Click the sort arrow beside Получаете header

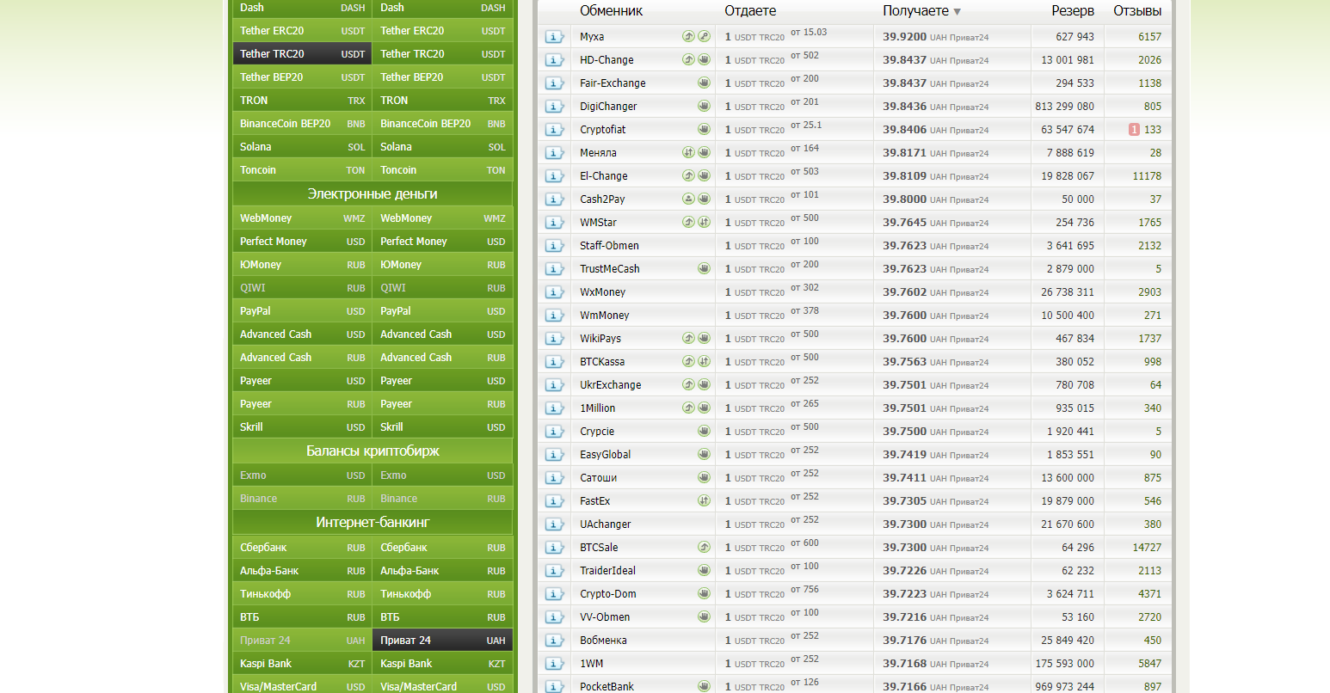[957, 12]
